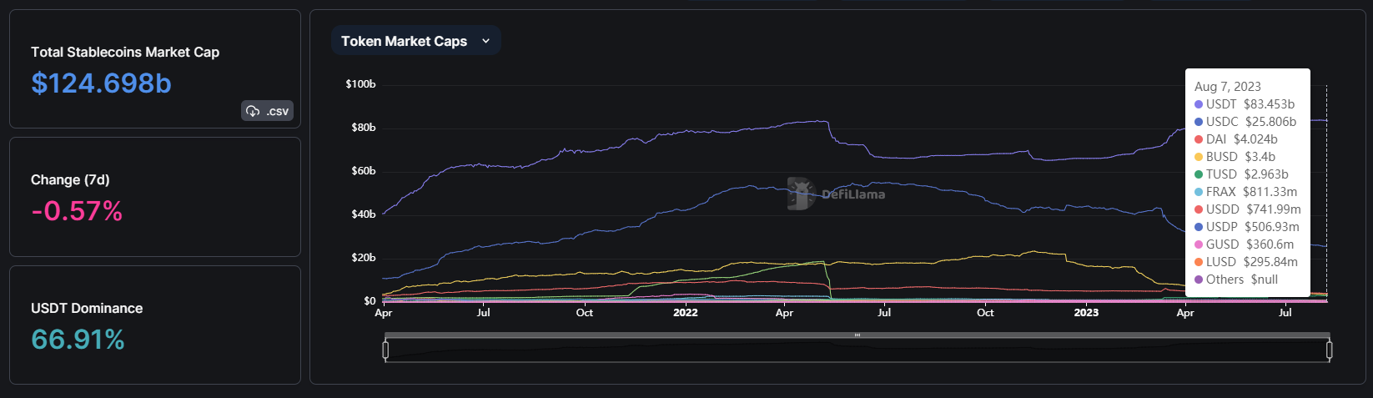Click the LUSD $295.84m tooltip entry
The image size is (1373, 398).
point(1246,262)
